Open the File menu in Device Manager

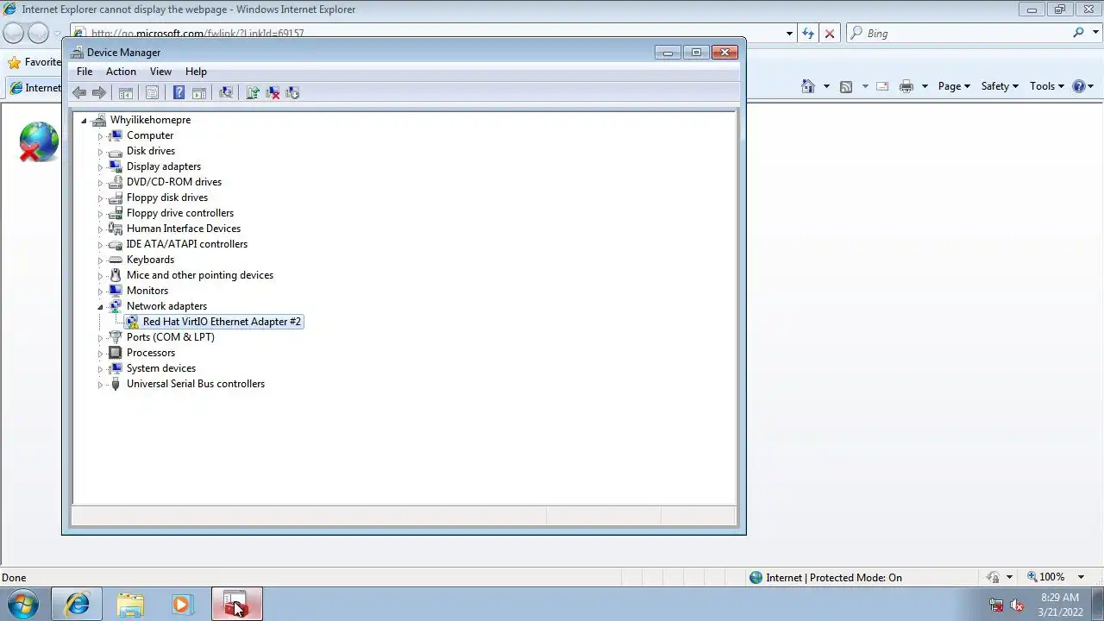(x=85, y=72)
